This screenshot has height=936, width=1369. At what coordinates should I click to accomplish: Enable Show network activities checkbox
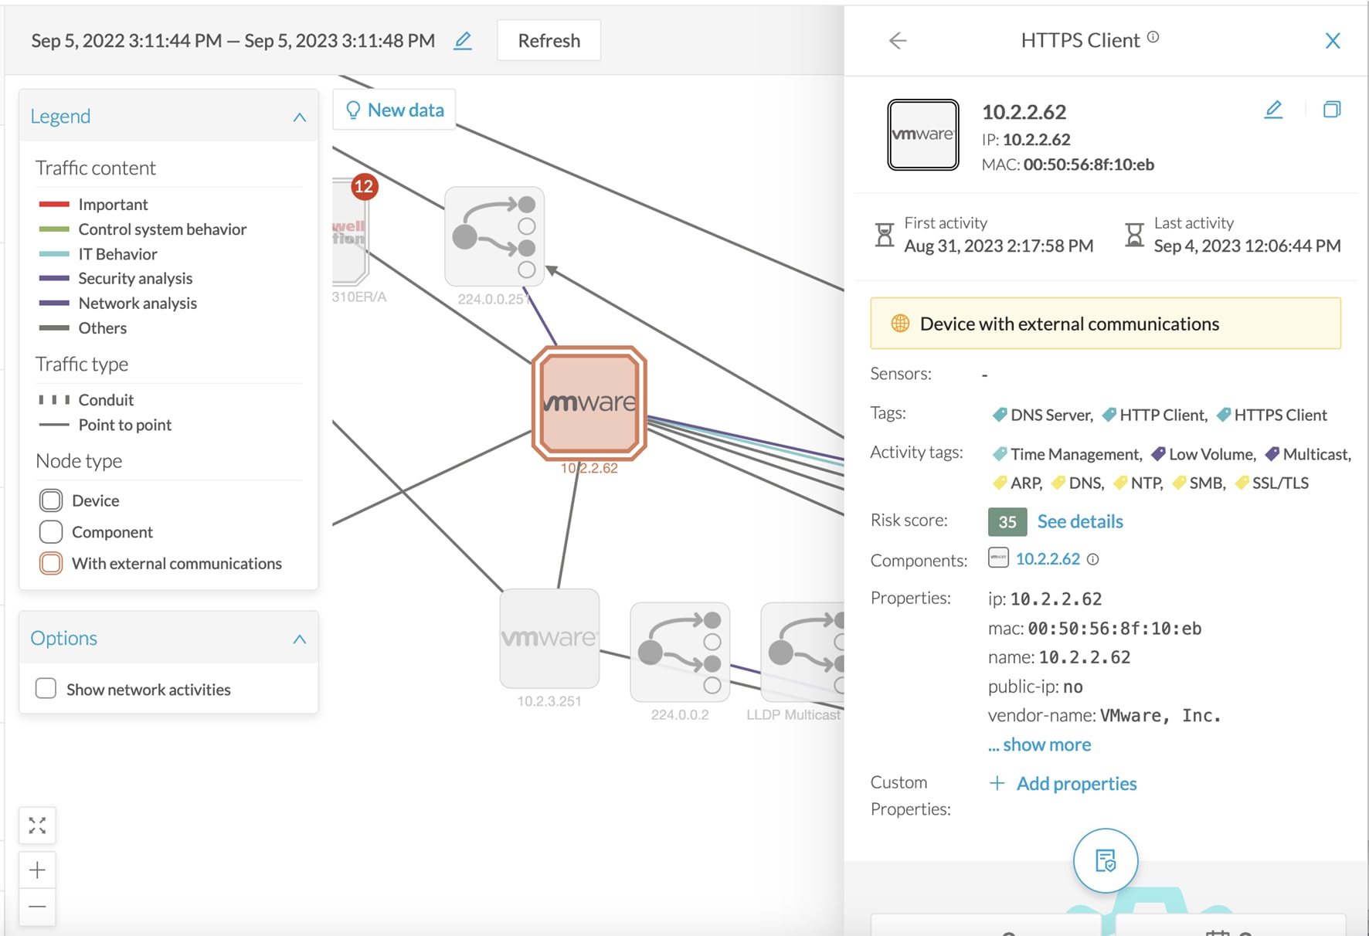coord(46,688)
